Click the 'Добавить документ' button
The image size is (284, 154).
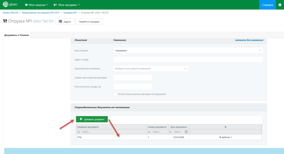coord(92,119)
